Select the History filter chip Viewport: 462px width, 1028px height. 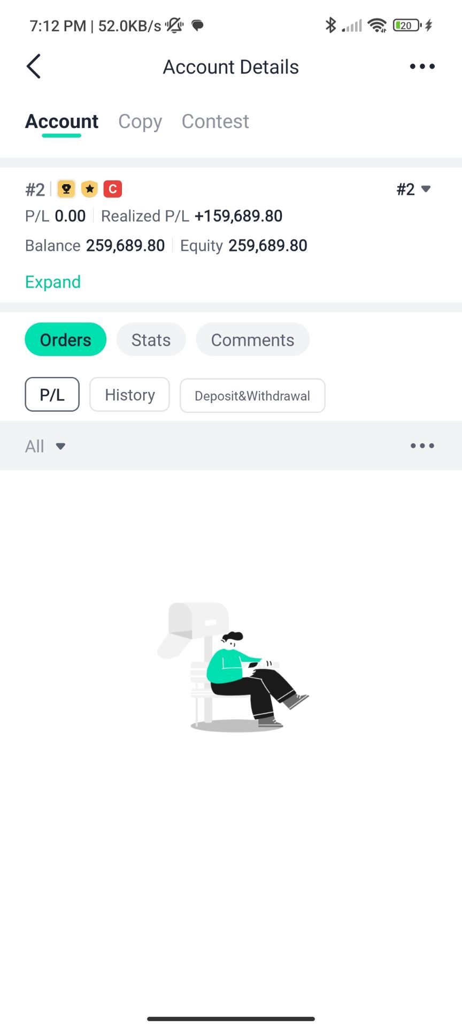(129, 395)
